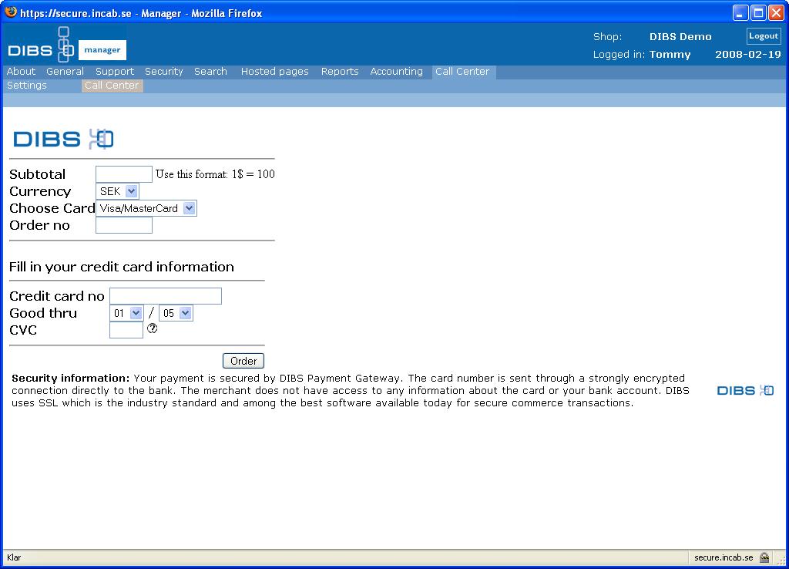Open the Hosted pages menu

click(275, 72)
